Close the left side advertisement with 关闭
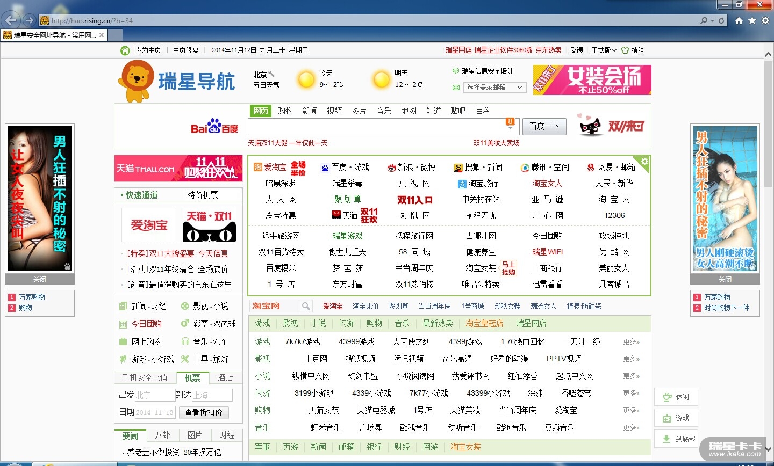This screenshot has width=774, height=466. click(x=40, y=279)
